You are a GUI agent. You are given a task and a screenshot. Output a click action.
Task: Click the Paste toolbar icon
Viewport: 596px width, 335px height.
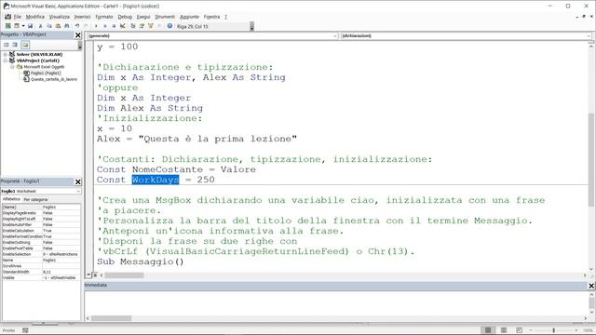[x=58, y=26]
